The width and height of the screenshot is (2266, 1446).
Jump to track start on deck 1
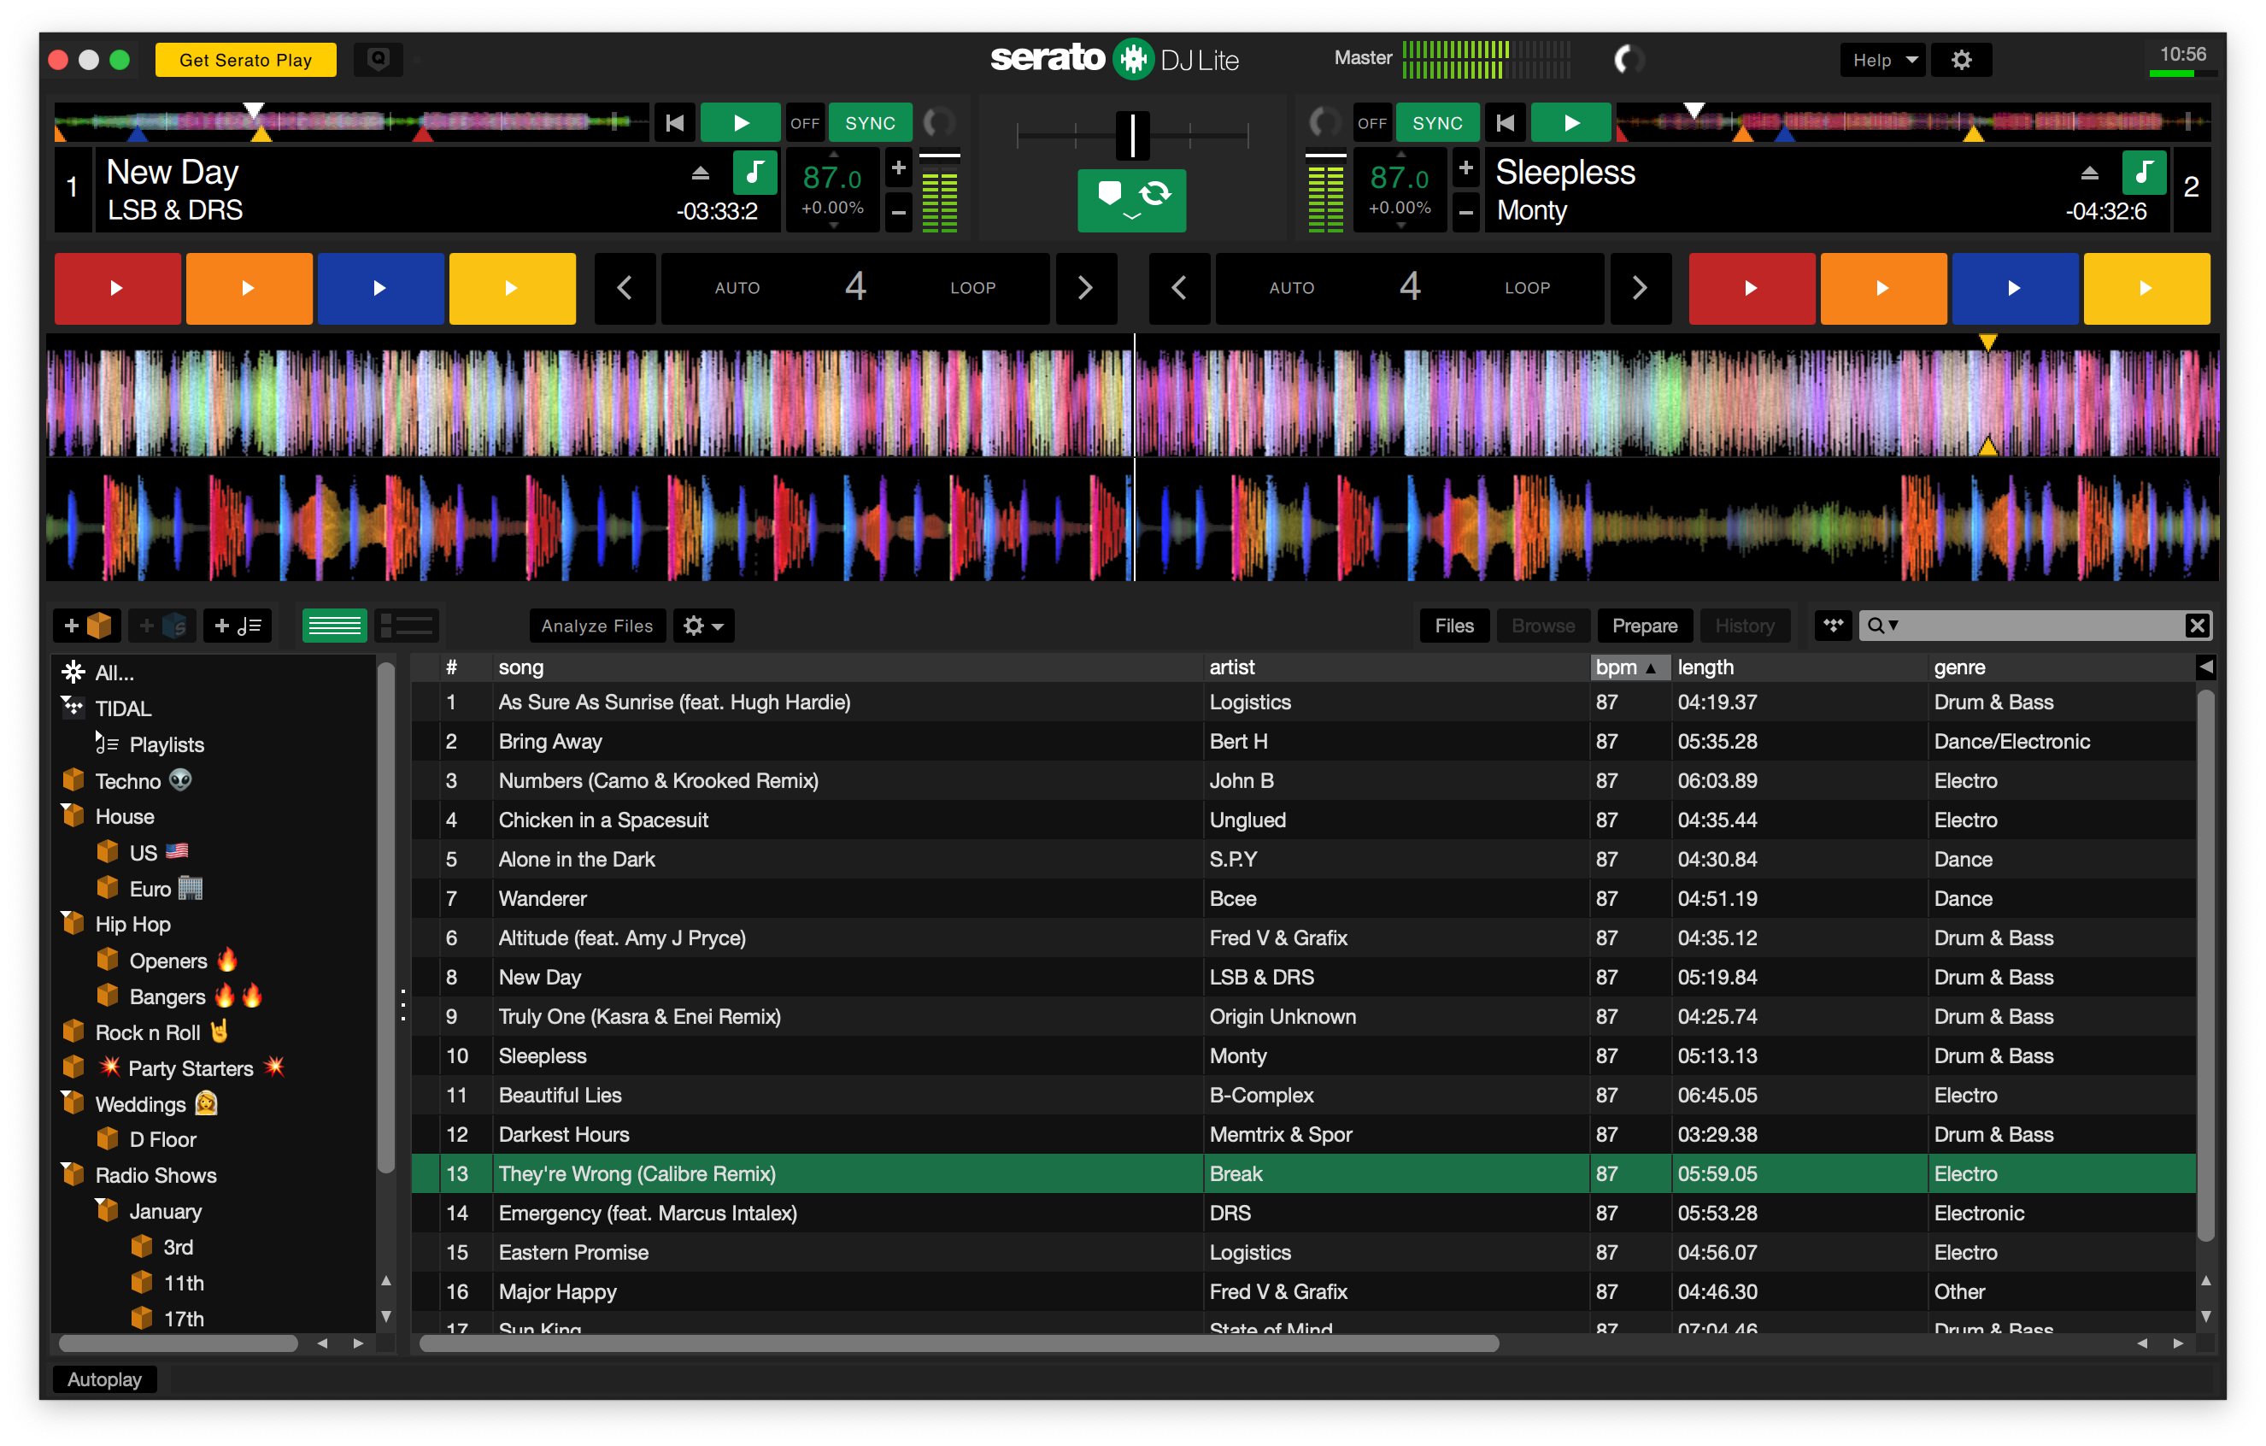[675, 122]
